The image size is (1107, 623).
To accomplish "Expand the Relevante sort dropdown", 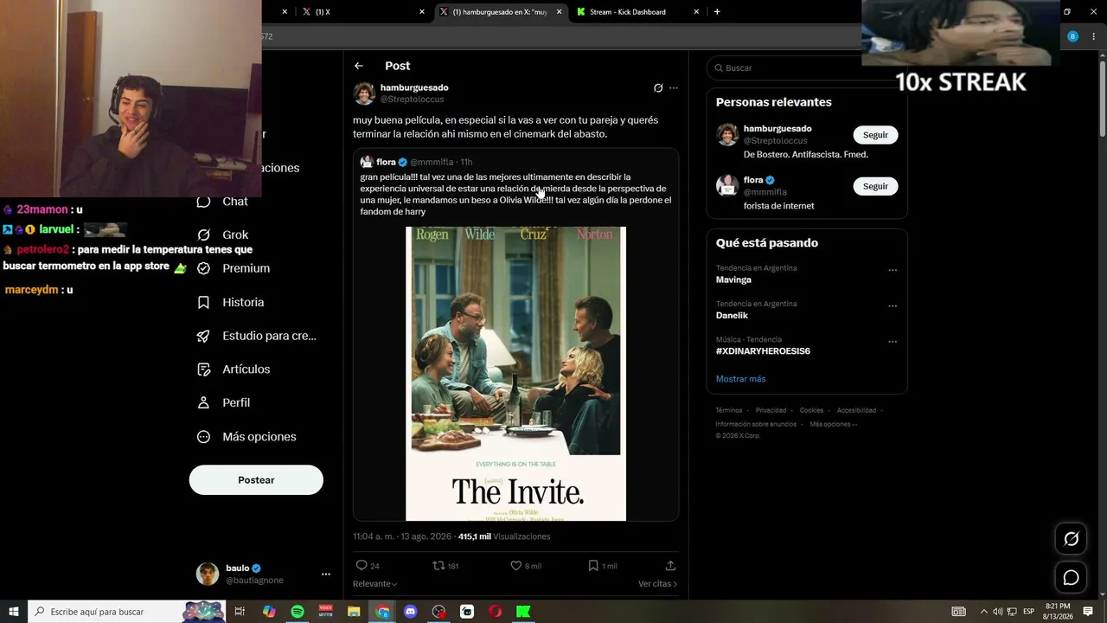I will pyautogui.click(x=375, y=584).
